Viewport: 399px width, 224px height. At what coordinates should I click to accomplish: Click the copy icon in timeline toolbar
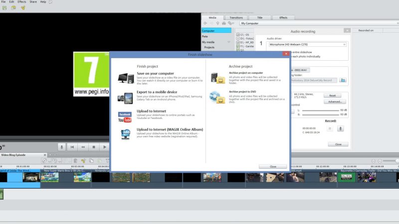[91, 161]
